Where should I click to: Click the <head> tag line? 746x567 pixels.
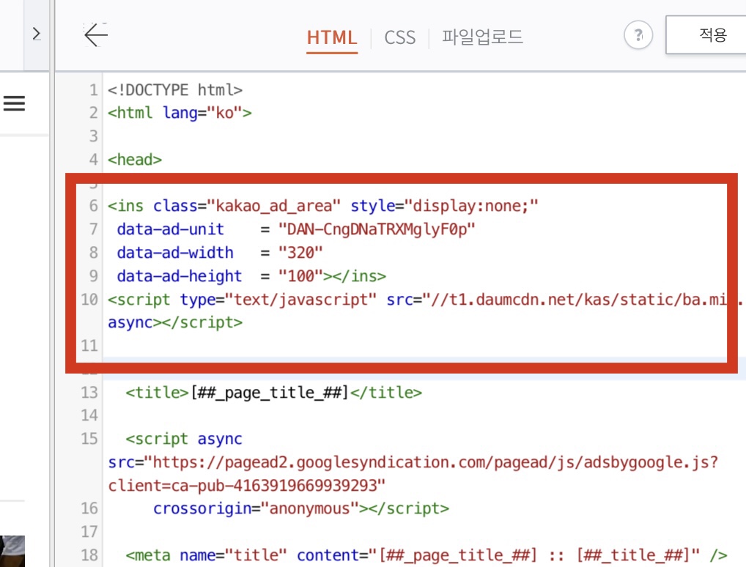(x=135, y=160)
